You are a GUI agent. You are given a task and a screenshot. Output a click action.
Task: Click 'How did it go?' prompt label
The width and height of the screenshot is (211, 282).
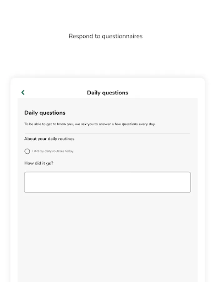click(39, 163)
